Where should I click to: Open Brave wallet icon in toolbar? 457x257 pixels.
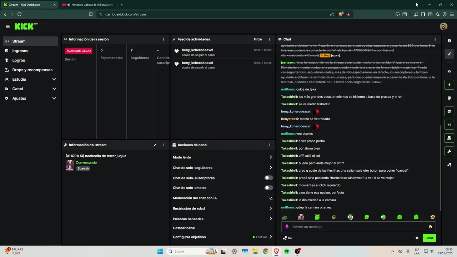pyautogui.click(x=430, y=14)
